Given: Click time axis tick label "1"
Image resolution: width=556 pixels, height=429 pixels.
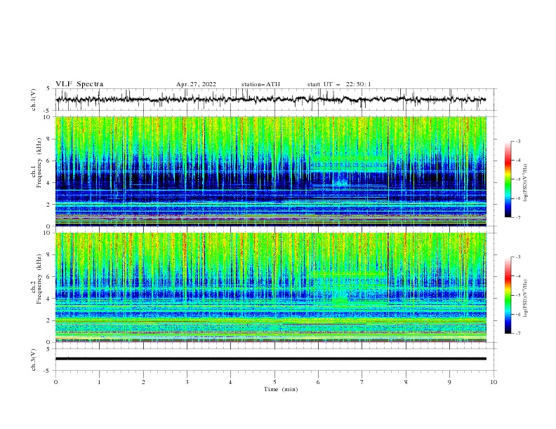Looking at the screenshot, I should [99, 382].
